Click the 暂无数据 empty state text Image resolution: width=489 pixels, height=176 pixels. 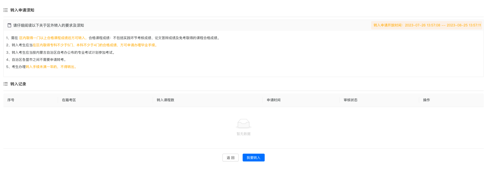tap(244, 134)
